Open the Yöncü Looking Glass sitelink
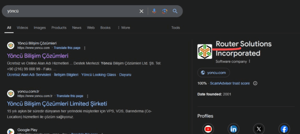This screenshot has width=300, height=134. (x=99, y=75)
